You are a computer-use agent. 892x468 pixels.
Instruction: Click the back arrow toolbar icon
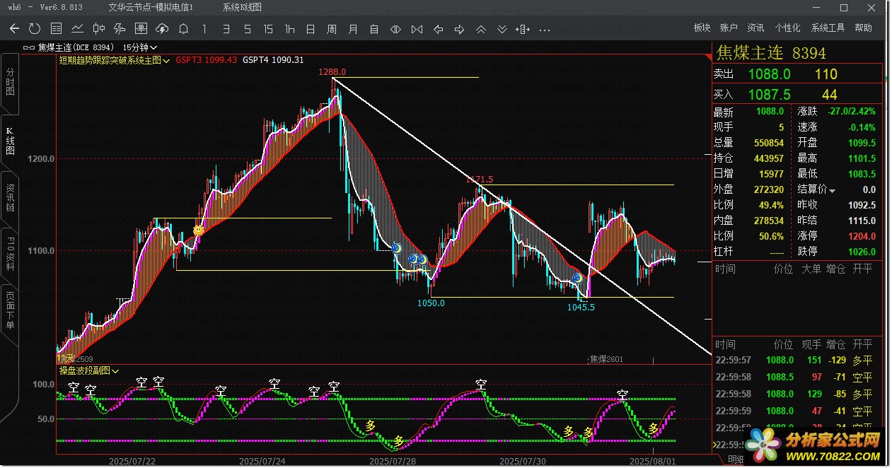tap(14, 29)
